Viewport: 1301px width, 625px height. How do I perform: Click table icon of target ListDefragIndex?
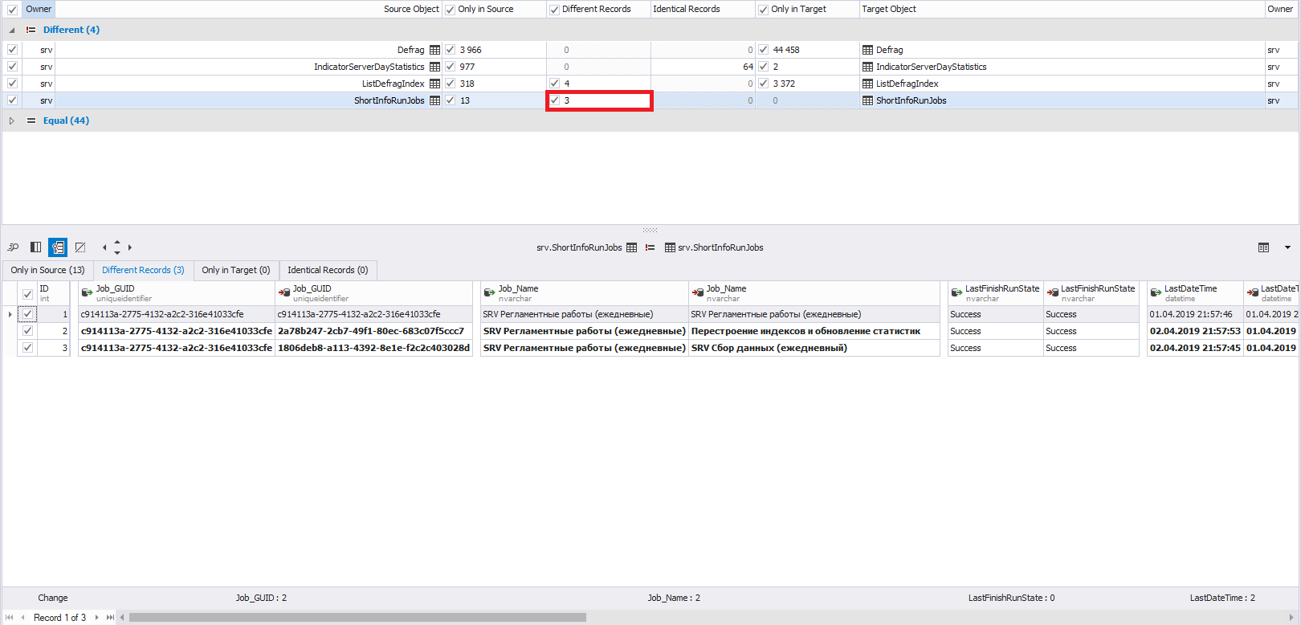click(867, 84)
